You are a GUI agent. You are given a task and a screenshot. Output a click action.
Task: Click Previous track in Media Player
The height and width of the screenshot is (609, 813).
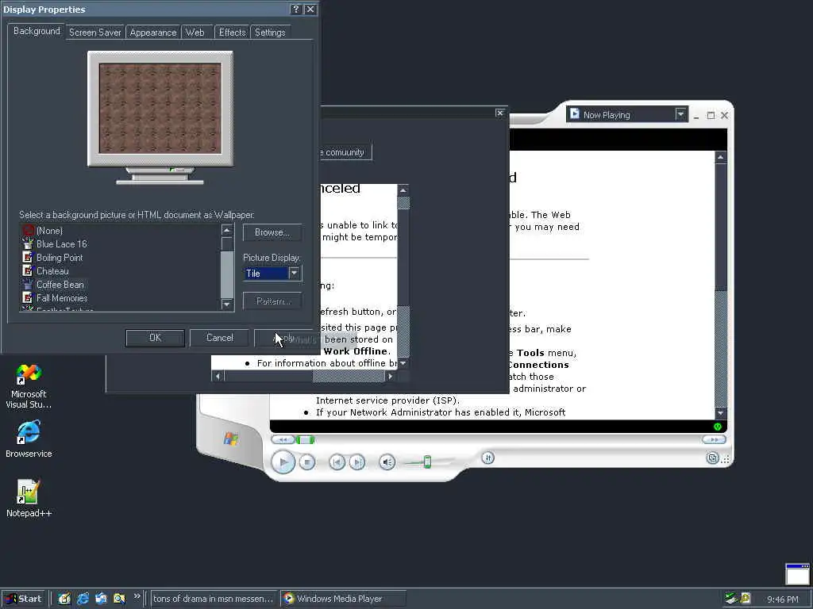(x=337, y=462)
